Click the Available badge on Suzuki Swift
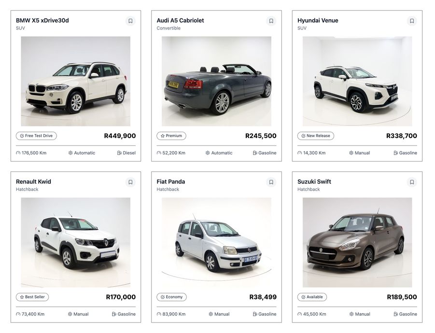 (312, 297)
